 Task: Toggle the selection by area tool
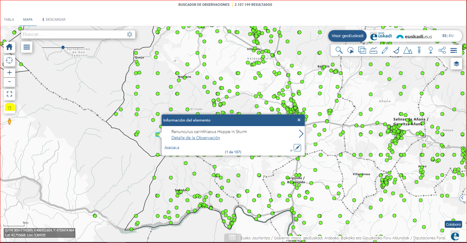coord(350,50)
